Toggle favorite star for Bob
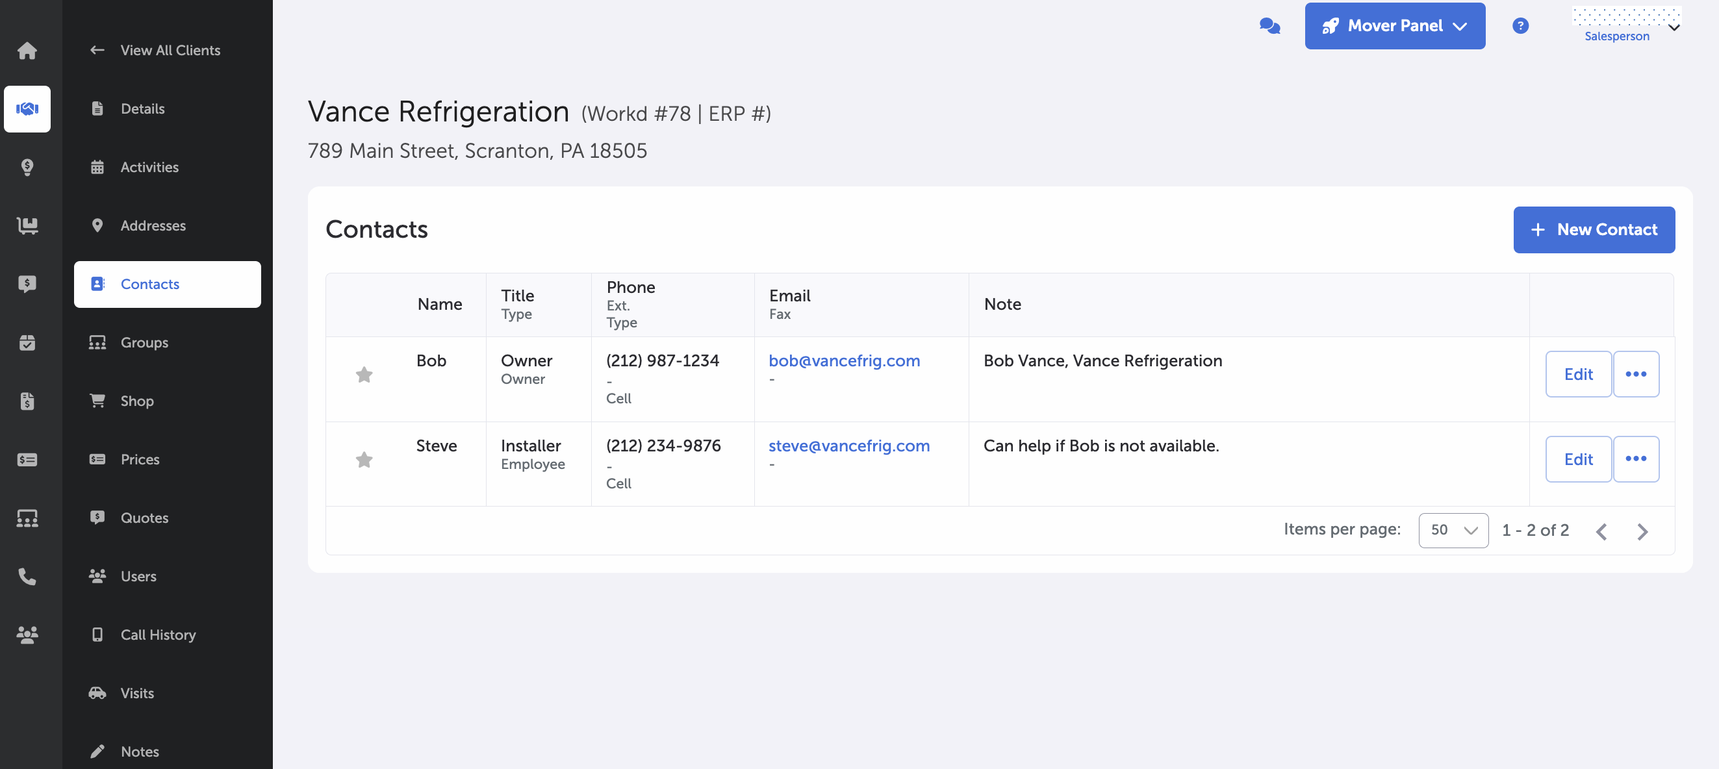 [x=364, y=375]
